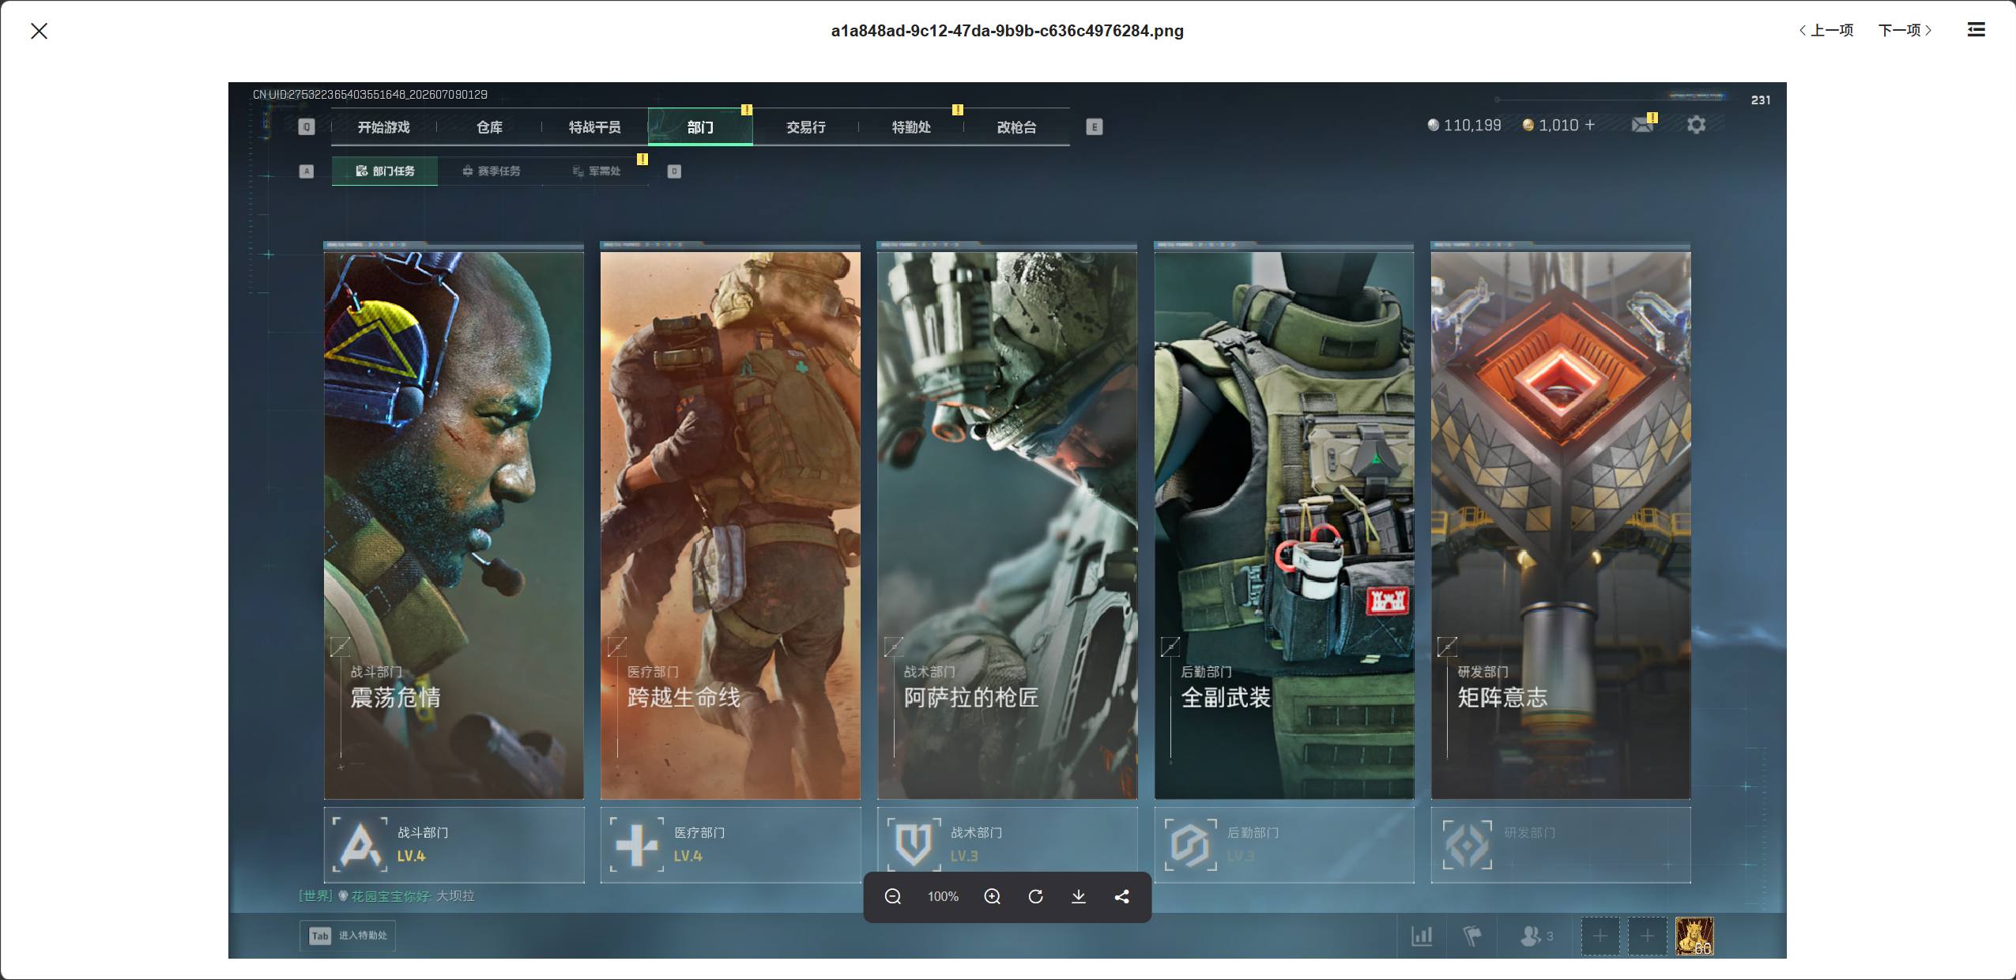Screen dimensions: 2016x980
Task: Close the image viewer with the X icon
Action: click(39, 31)
